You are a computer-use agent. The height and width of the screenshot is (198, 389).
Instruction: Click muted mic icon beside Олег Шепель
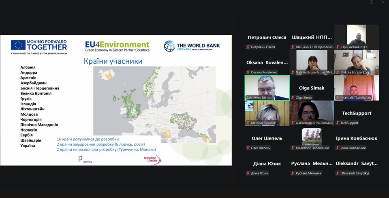tap(248, 148)
